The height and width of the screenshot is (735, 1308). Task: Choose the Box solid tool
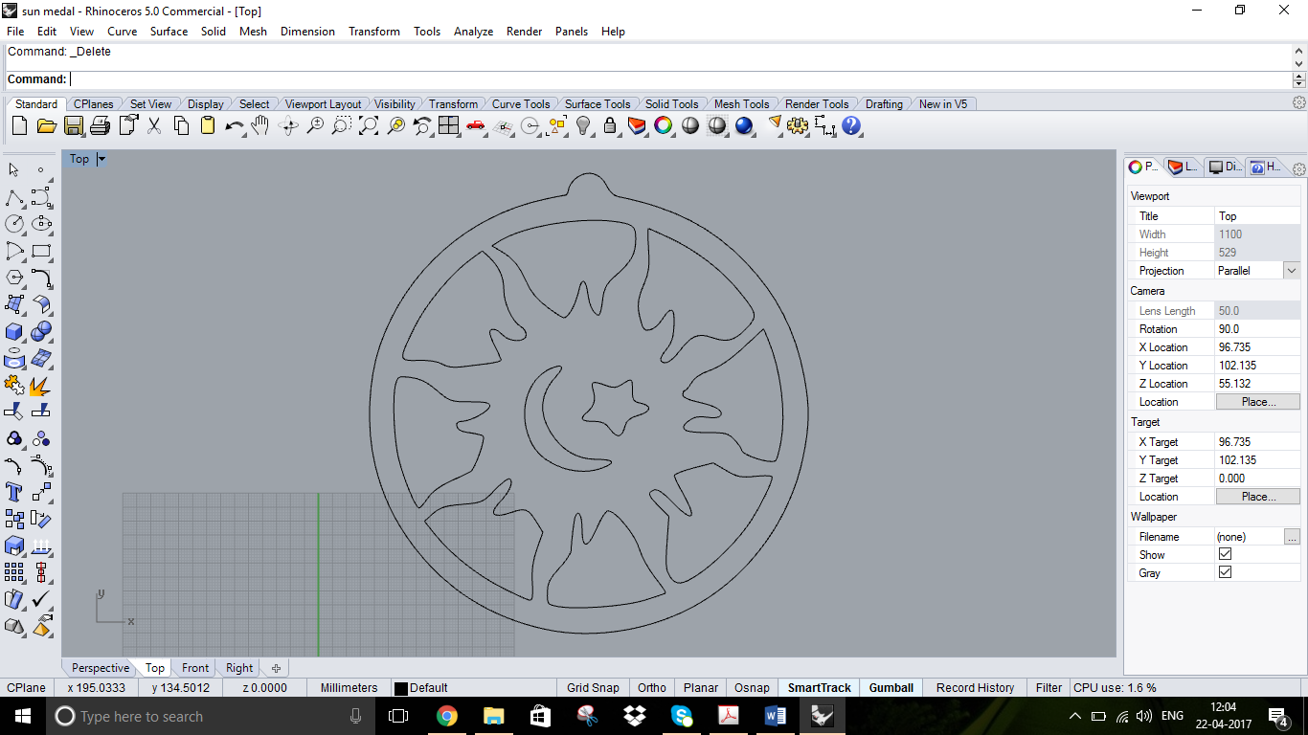click(x=14, y=331)
